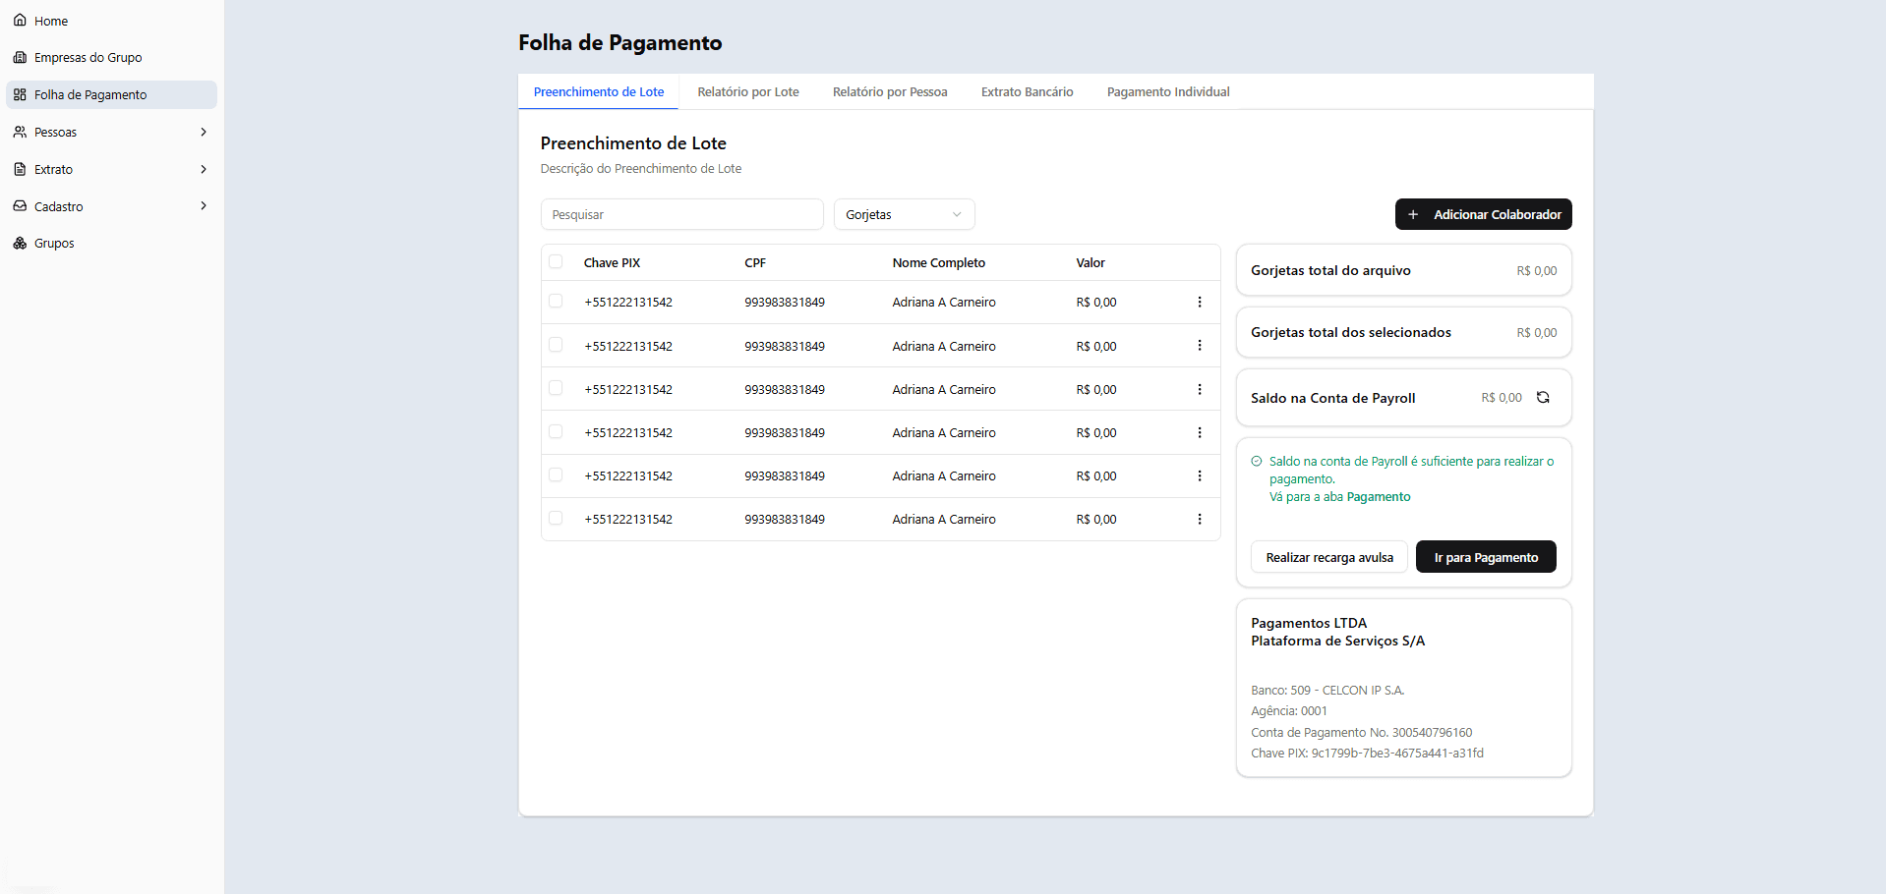The width and height of the screenshot is (1886, 894).
Task: Click the Empresas do Grupo building icon
Action: [20, 58]
